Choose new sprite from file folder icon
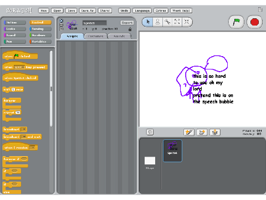The height and width of the screenshot is (200, 266). [202, 132]
